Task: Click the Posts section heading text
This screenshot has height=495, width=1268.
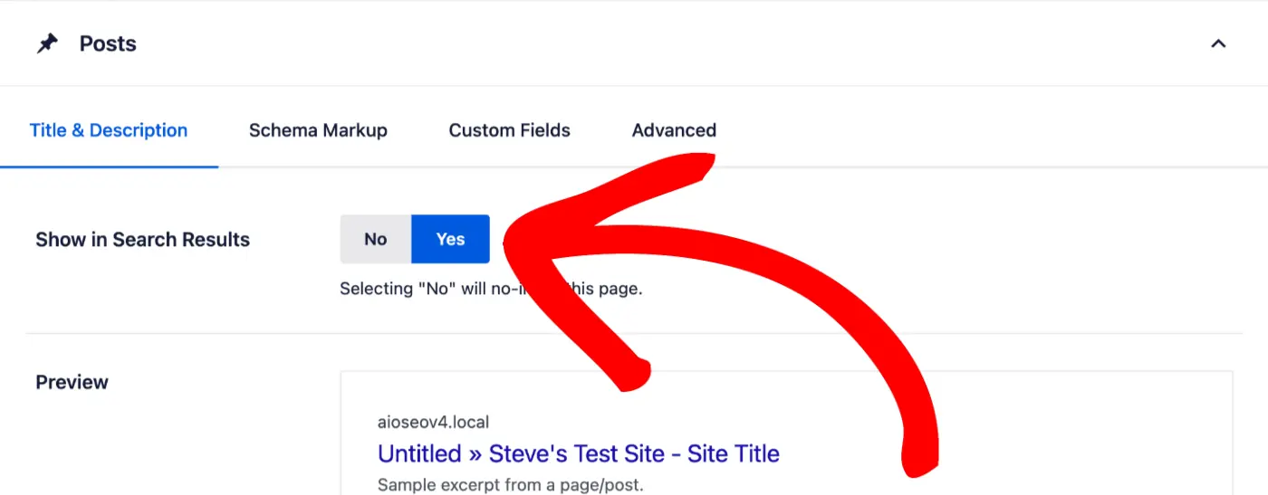Action: point(108,43)
